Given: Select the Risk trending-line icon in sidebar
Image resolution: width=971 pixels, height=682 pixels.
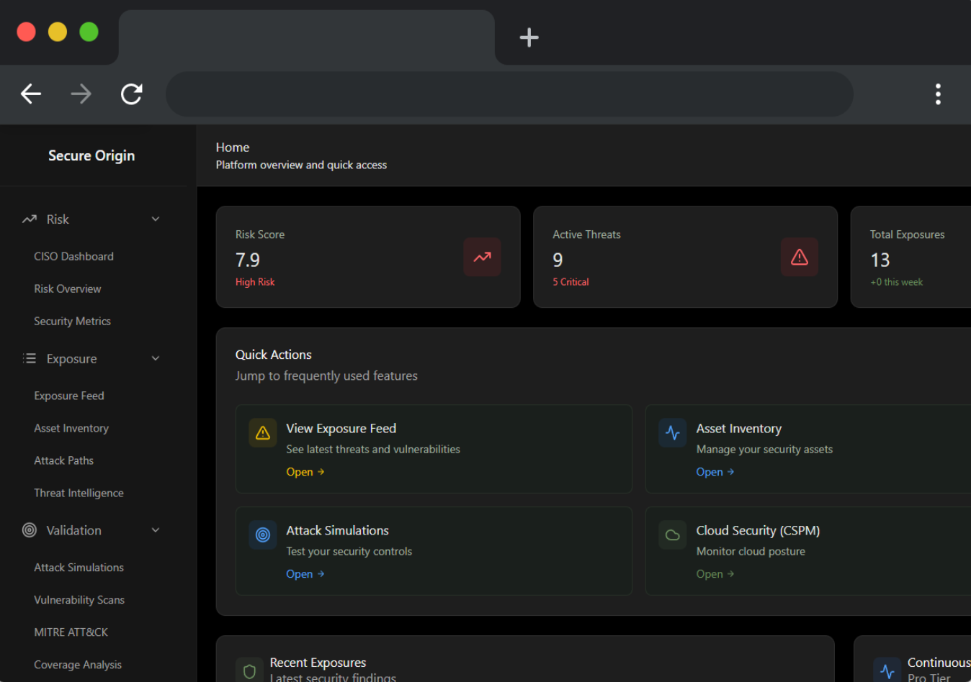Looking at the screenshot, I should 28,219.
